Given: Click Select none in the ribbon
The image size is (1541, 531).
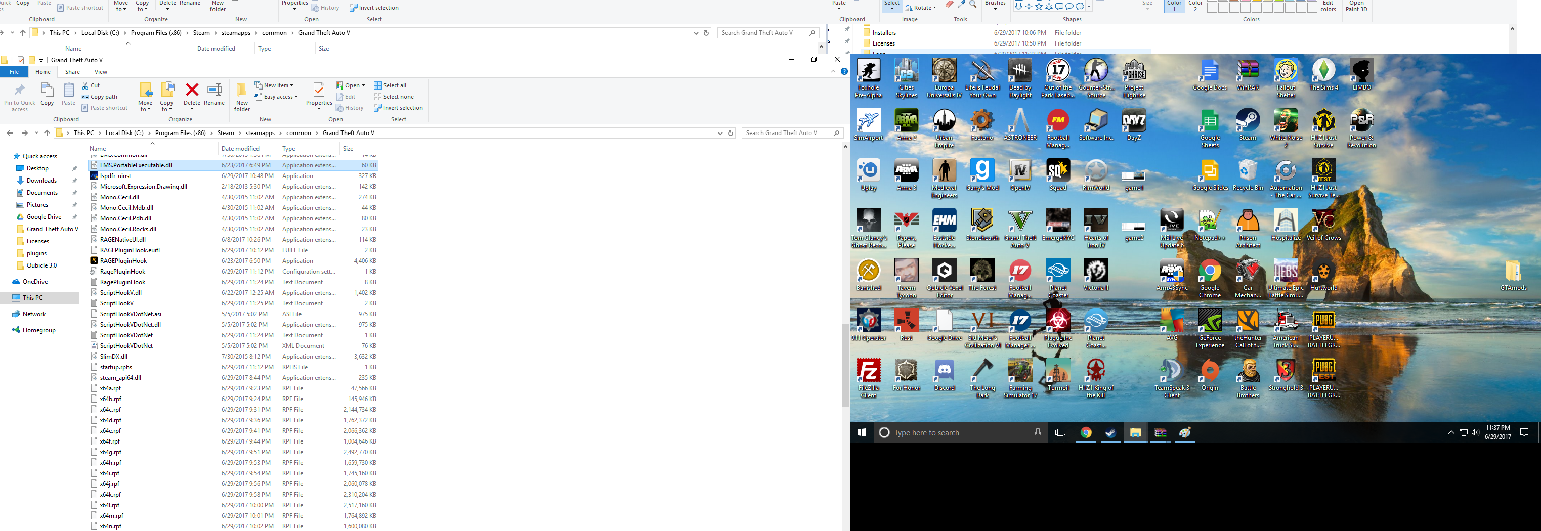Looking at the screenshot, I should 394,97.
